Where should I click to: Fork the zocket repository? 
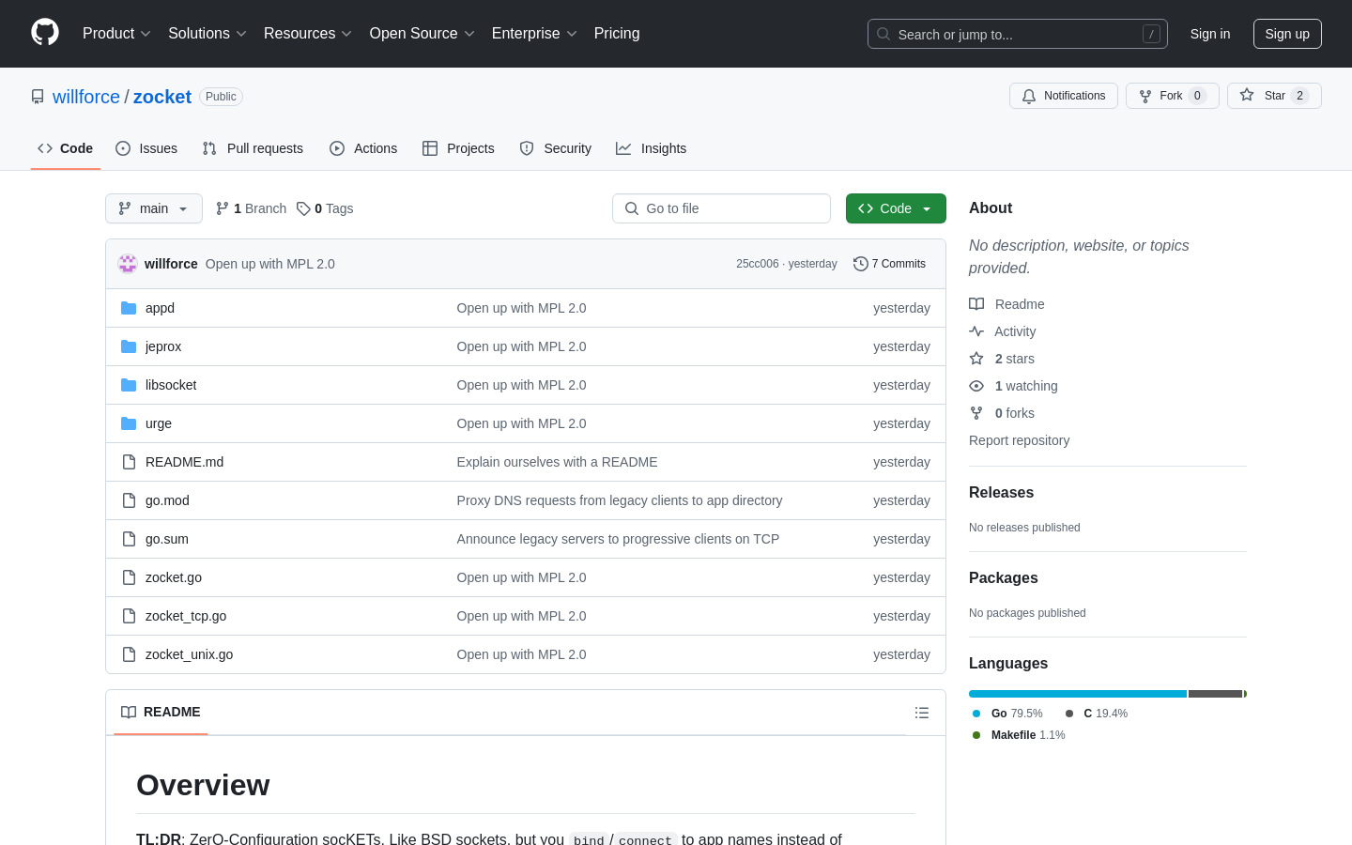pos(1173,96)
